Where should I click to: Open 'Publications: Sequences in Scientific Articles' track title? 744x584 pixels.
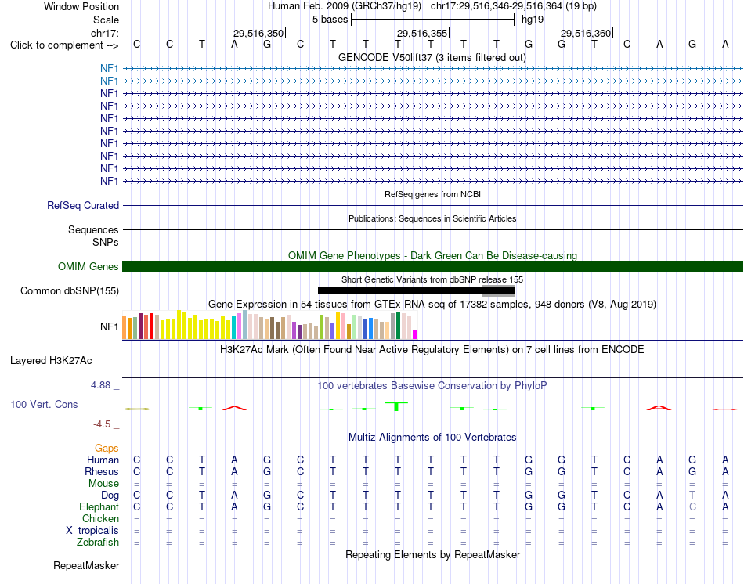pyautogui.click(x=432, y=218)
